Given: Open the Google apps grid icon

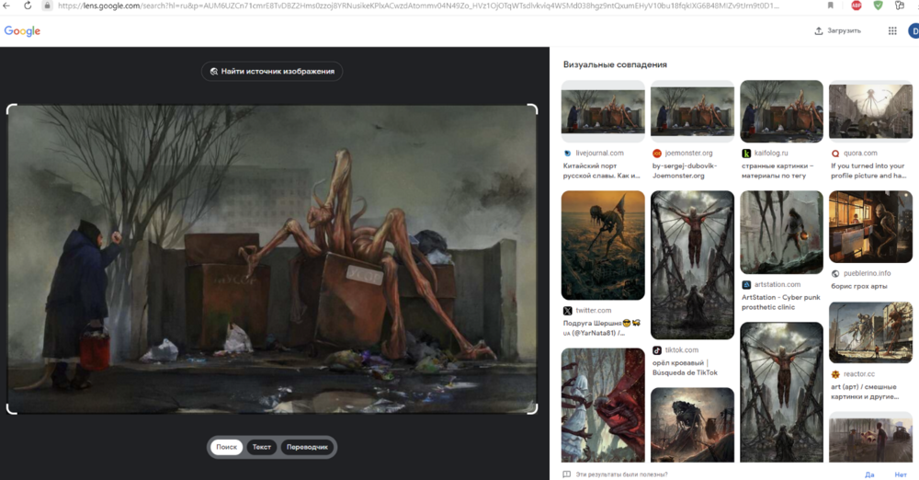Looking at the screenshot, I should pos(892,31).
